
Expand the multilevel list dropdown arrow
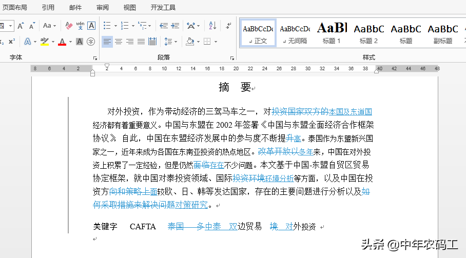coord(149,26)
